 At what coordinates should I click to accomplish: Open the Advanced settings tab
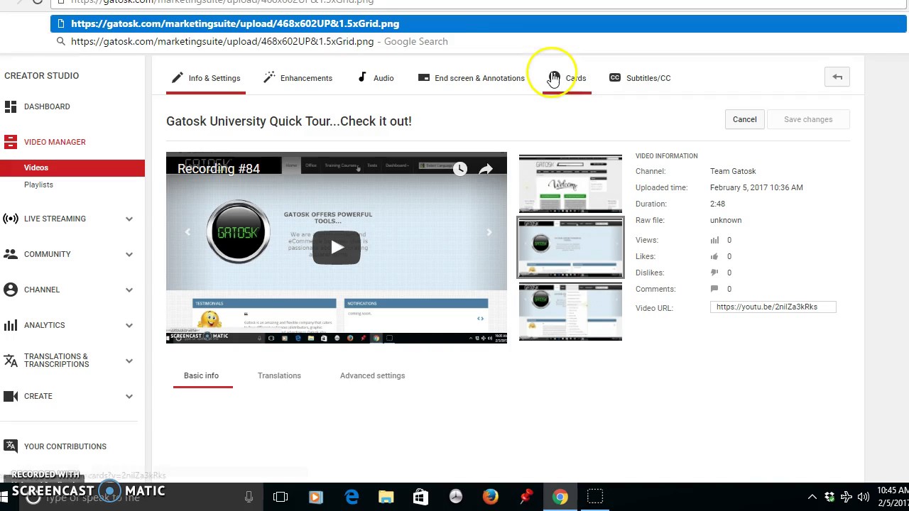(x=372, y=375)
